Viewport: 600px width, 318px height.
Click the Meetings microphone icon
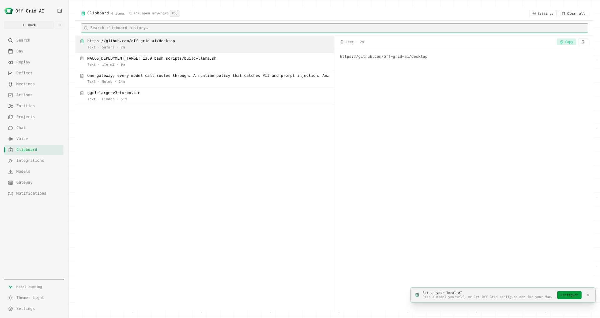pos(11,84)
